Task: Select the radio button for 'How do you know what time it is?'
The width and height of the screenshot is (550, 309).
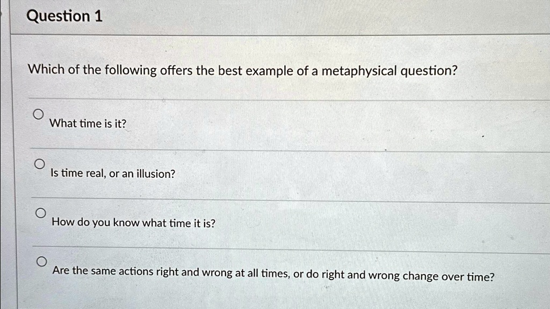Action: point(41,213)
